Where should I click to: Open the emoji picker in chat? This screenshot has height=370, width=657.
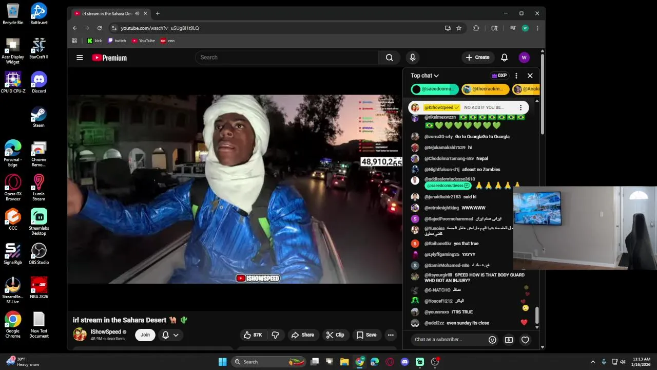click(x=492, y=340)
